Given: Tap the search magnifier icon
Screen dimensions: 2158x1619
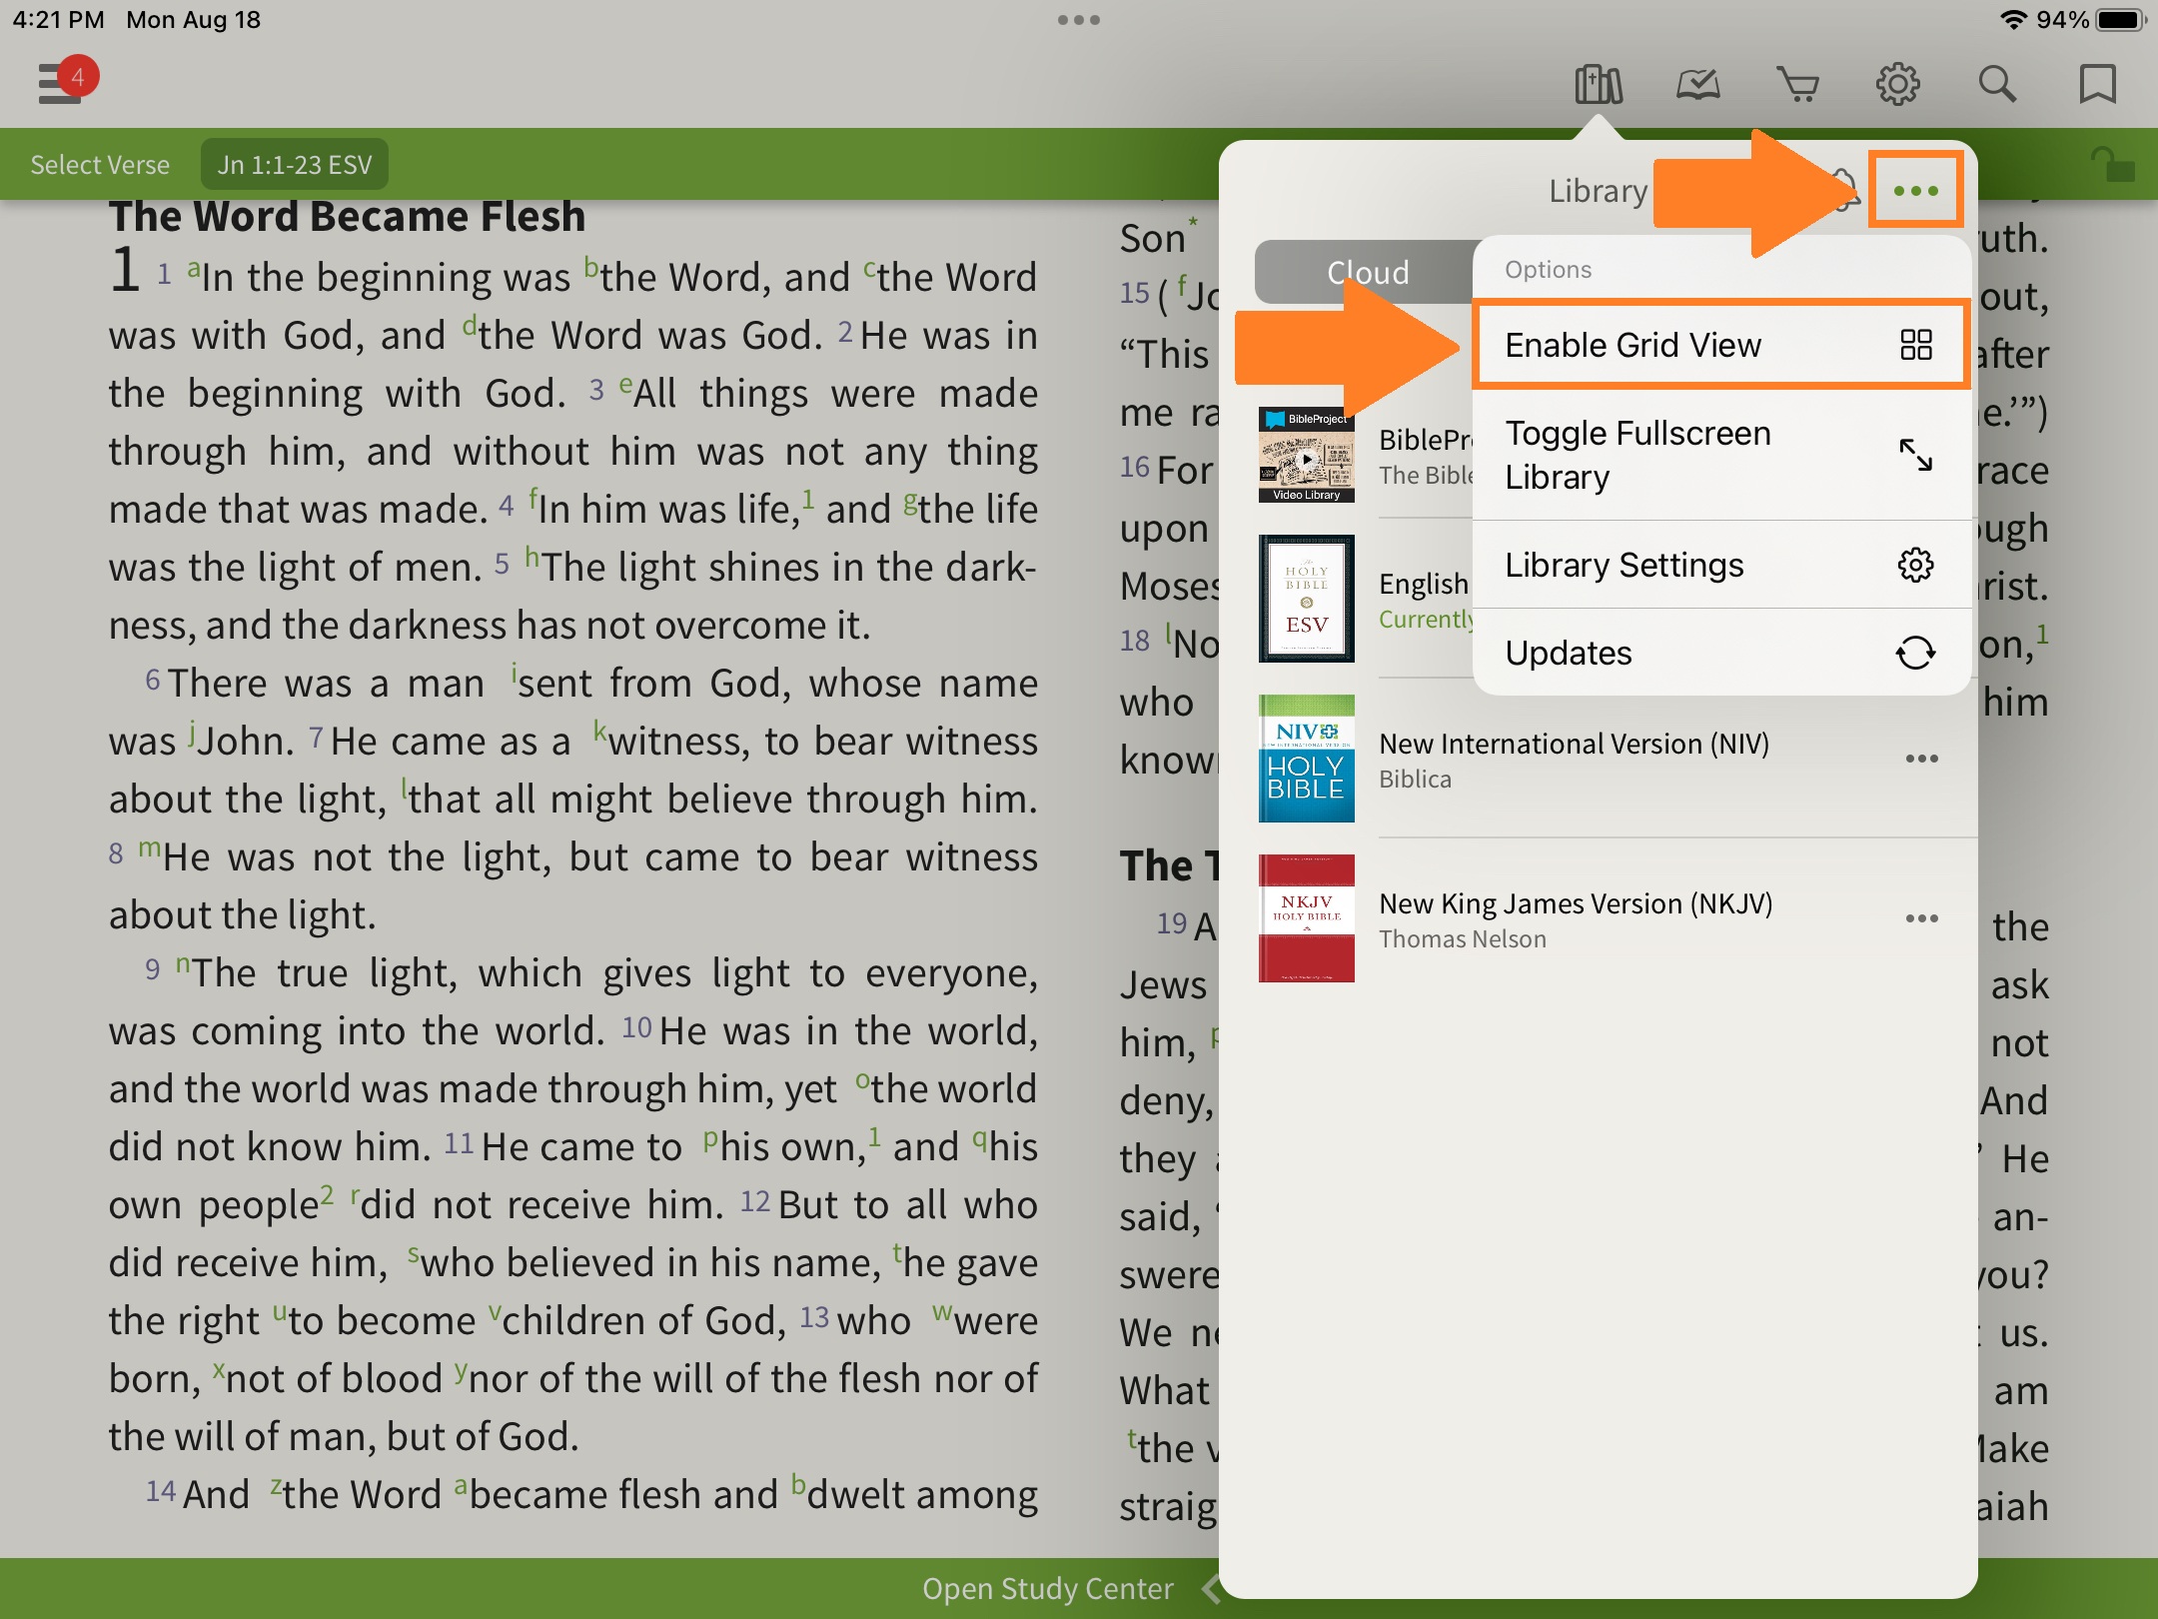Looking at the screenshot, I should point(1997,85).
